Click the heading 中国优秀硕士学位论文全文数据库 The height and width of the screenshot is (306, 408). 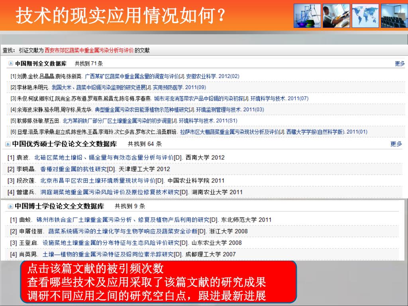pos(65,144)
